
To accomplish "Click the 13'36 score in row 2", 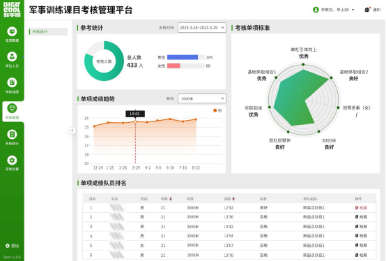I will (229, 217).
